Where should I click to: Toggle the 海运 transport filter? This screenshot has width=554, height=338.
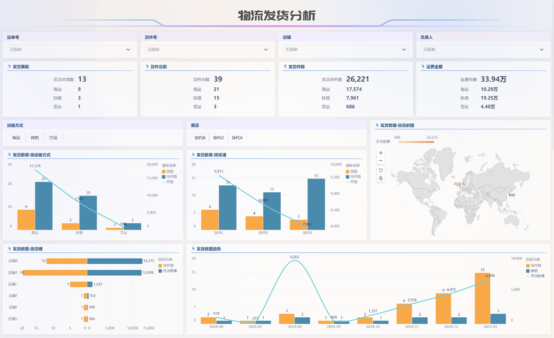coord(16,137)
